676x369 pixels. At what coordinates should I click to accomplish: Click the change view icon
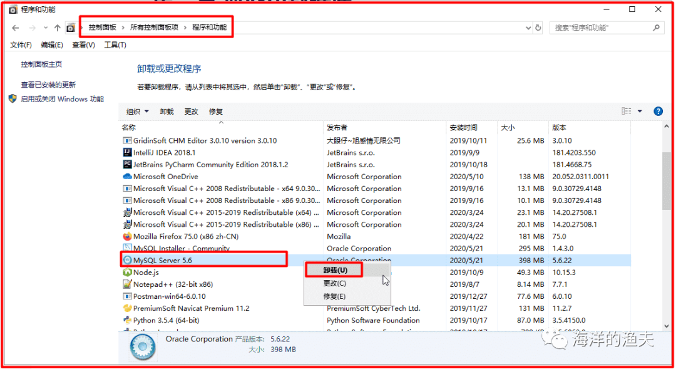point(627,112)
